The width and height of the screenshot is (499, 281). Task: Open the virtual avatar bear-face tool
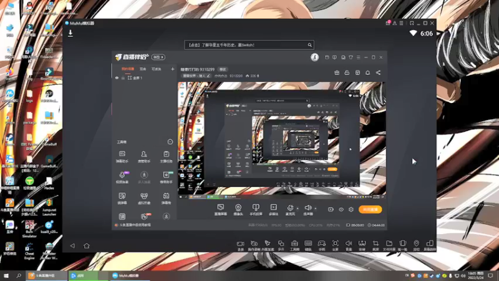pos(144,199)
